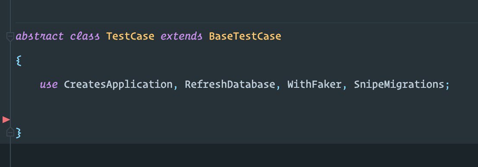Screen dimensions: 478x167
Task: Click the red arrow gutter marker
Action: (x=6, y=120)
